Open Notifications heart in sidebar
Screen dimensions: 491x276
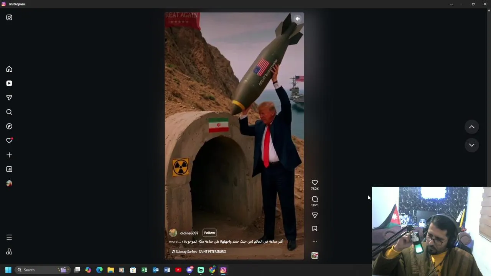click(9, 141)
